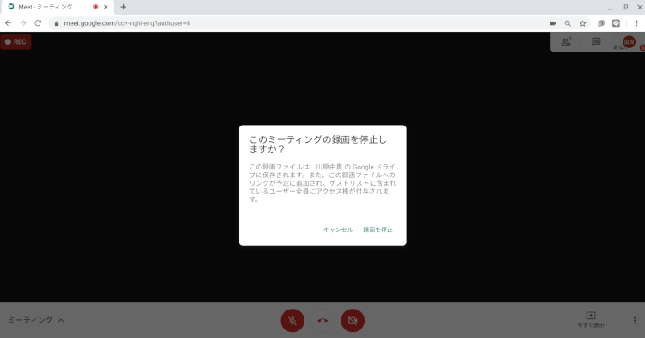
Task: Toggle the red microphone mute button
Action: pyautogui.click(x=292, y=320)
